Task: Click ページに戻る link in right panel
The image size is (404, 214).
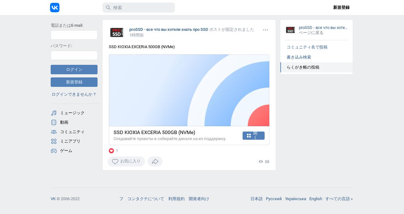Action: coord(311,33)
